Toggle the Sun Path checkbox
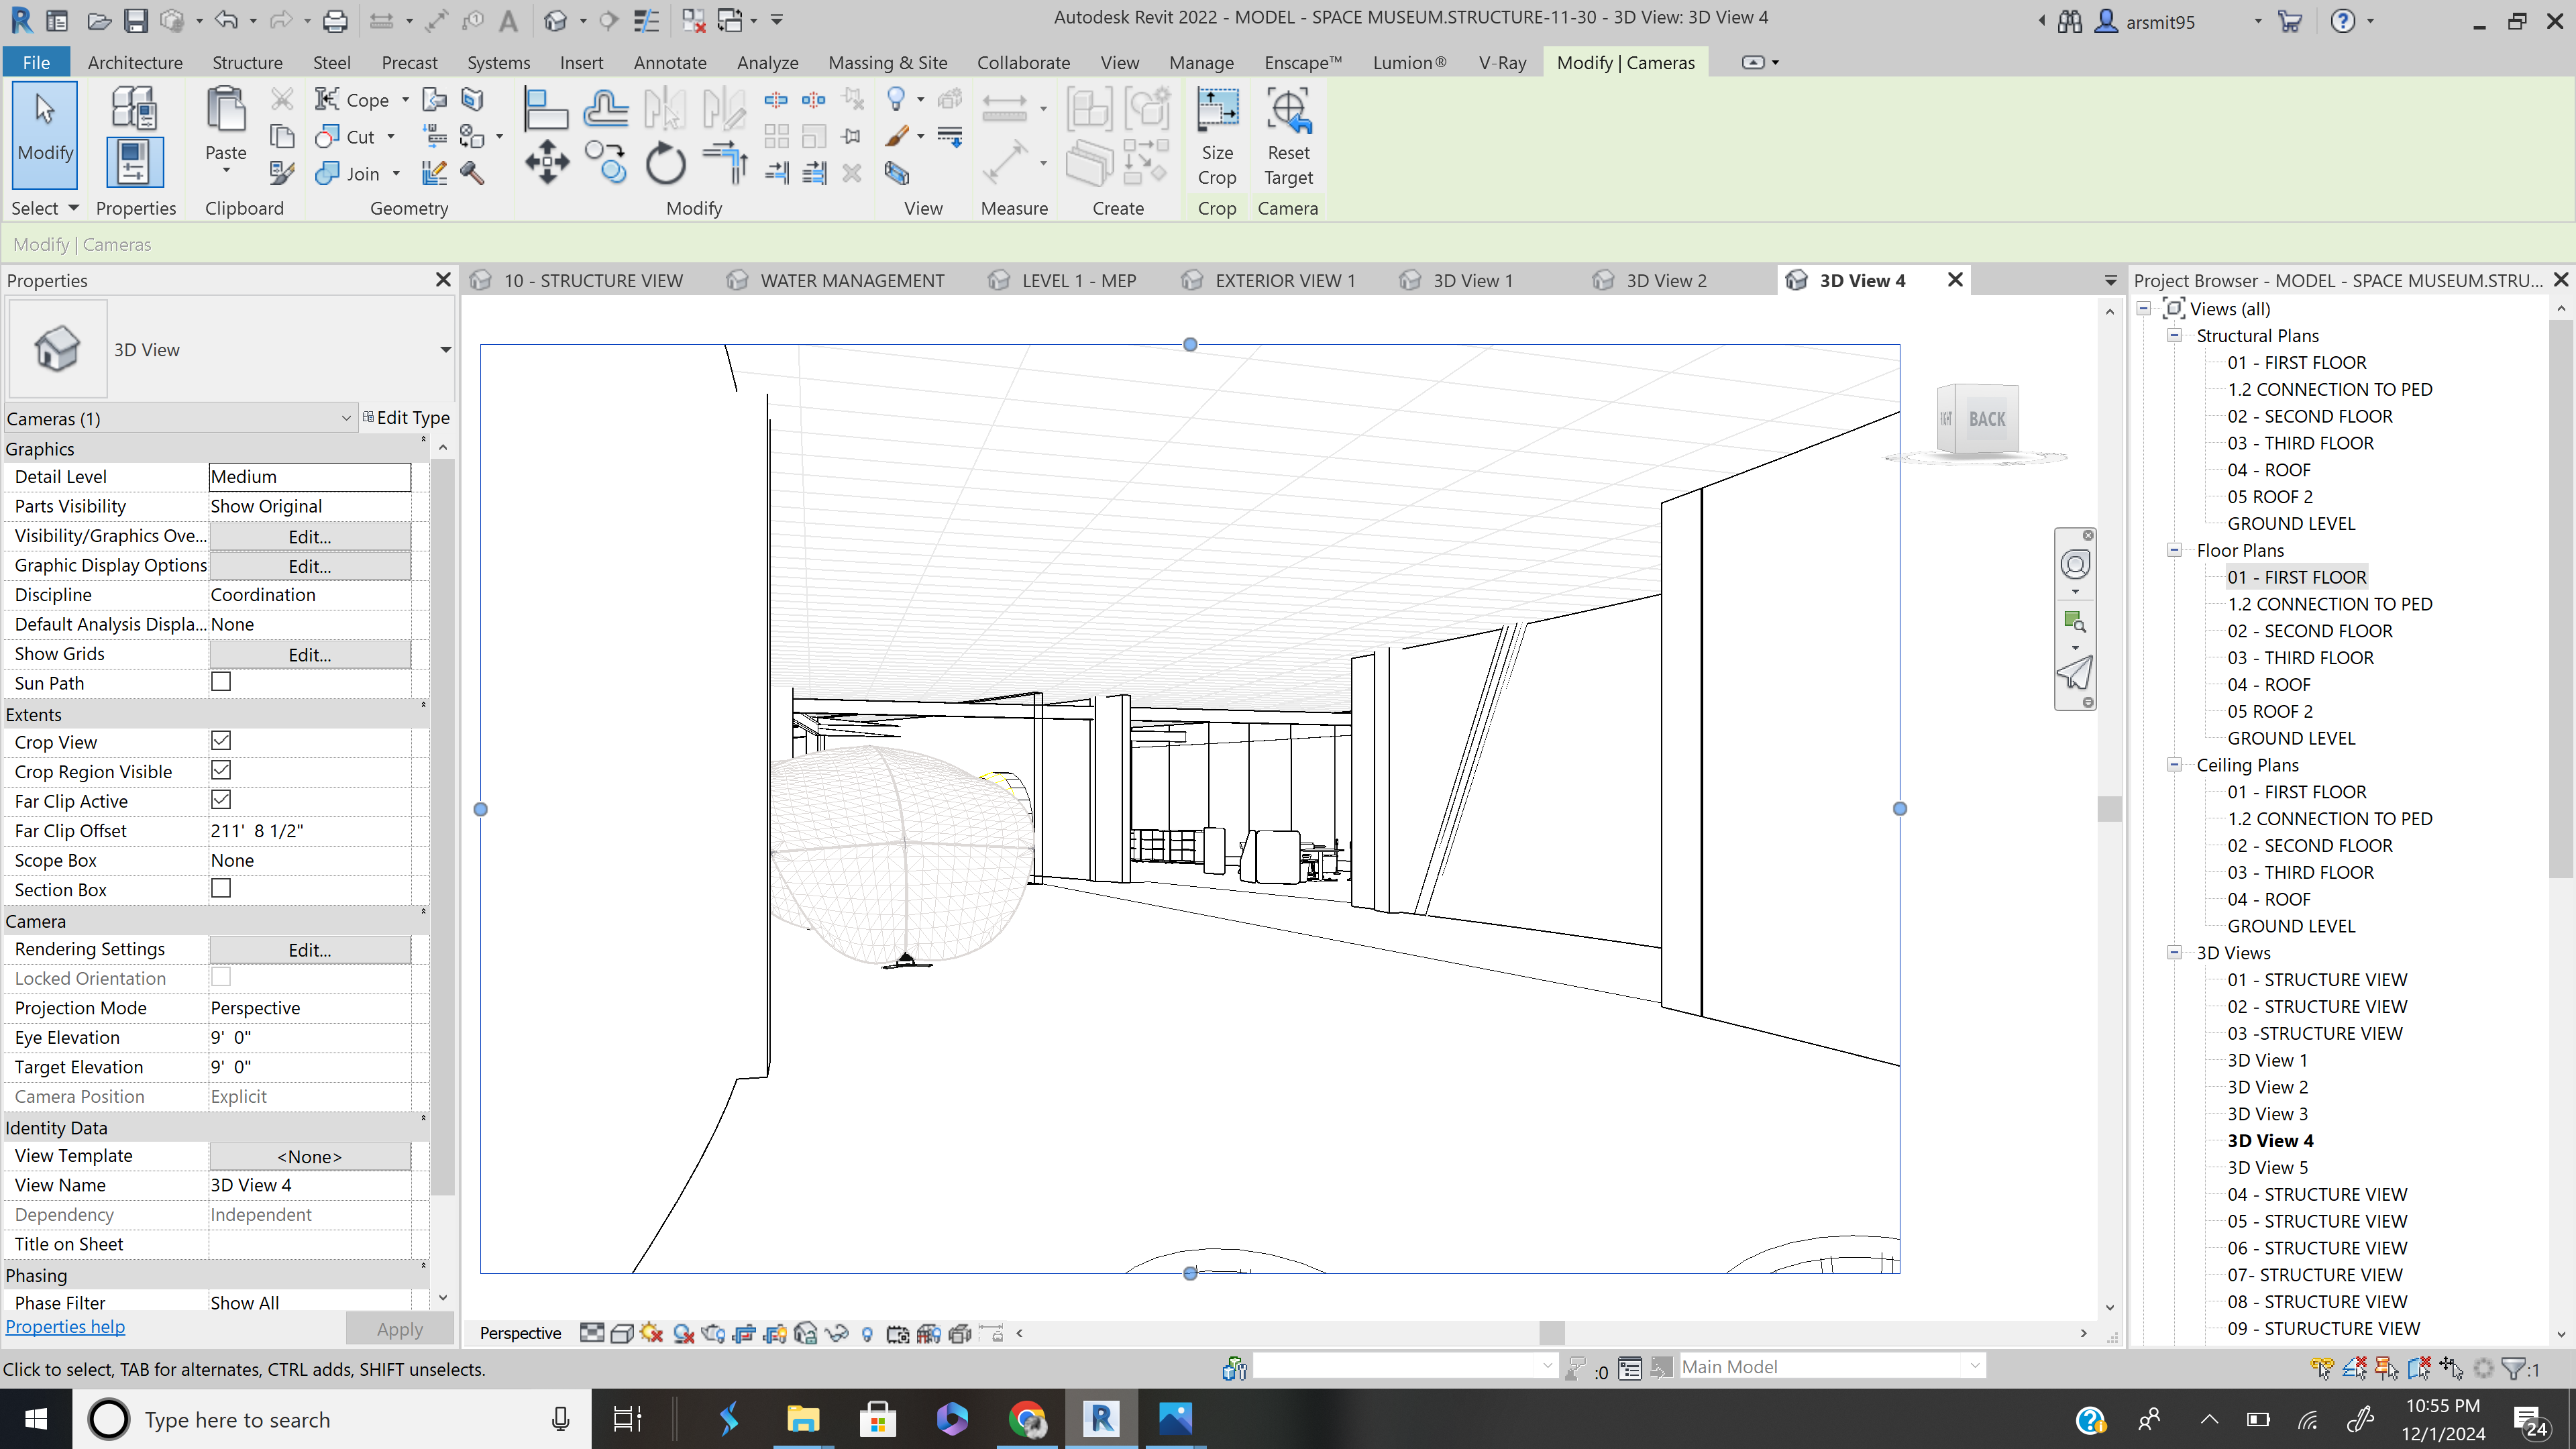Screen dimensions: 2576x1449 (221, 681)
